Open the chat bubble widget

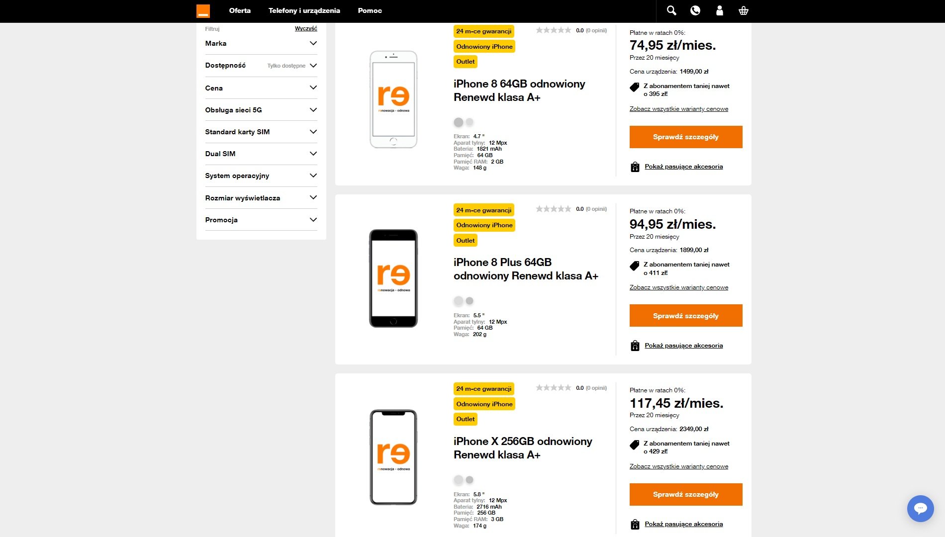[921, 508]
